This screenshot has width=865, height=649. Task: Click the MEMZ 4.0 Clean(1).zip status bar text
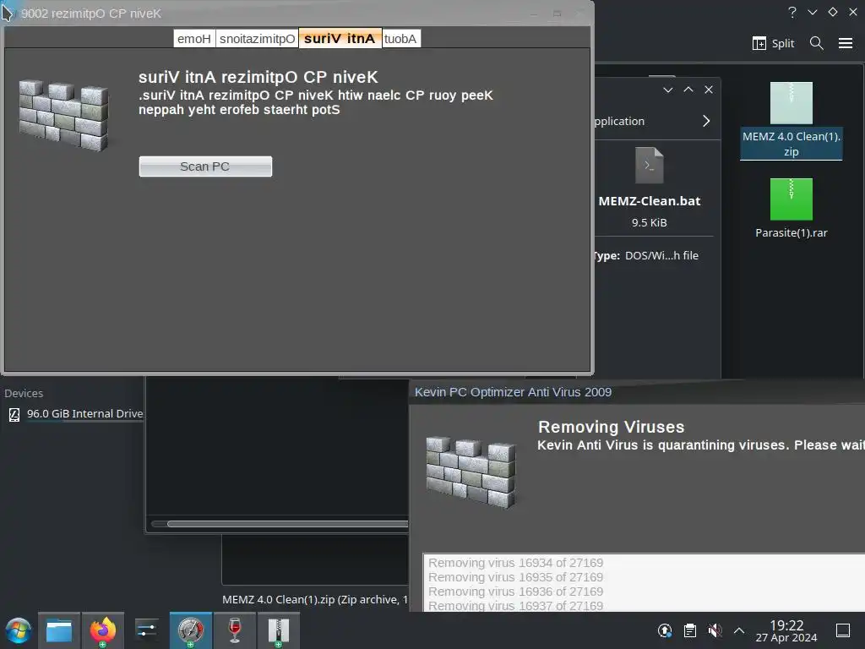tap(315, 599)
